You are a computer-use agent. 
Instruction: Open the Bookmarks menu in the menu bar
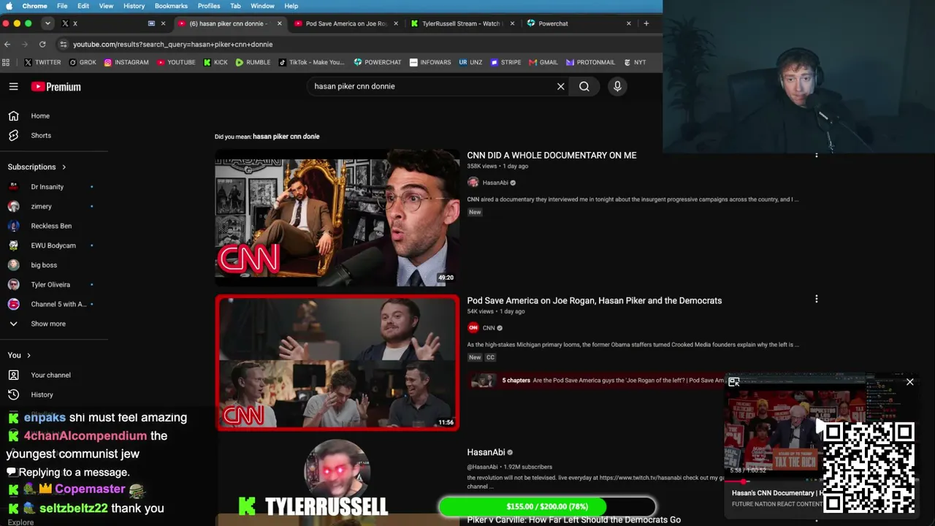(171, 6)
